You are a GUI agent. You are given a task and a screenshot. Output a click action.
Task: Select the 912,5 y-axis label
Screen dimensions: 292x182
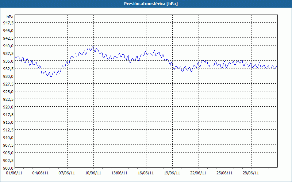[8, 130]
